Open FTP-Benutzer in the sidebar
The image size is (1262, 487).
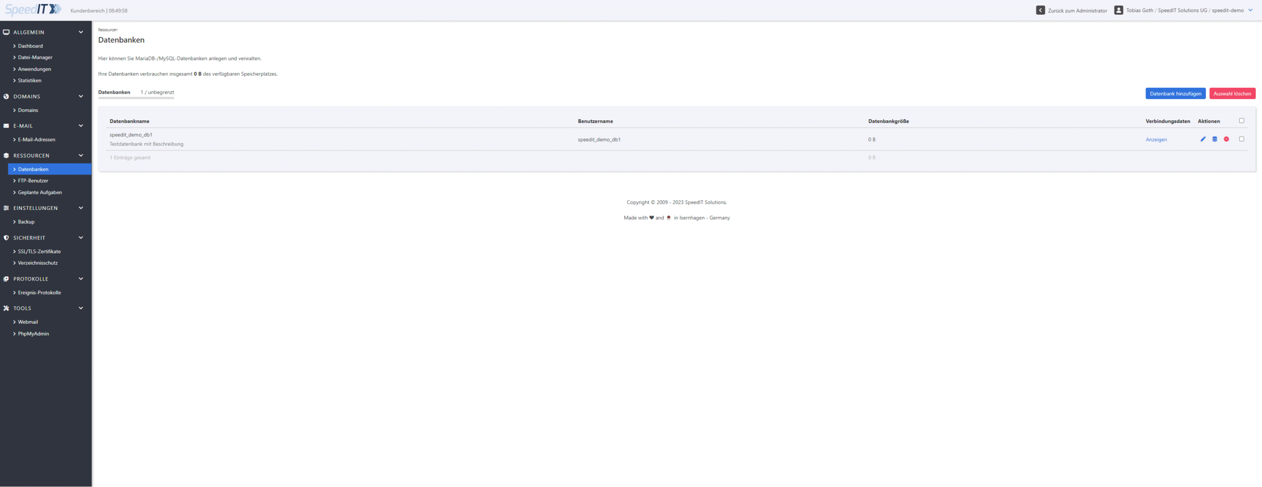(x=33, y=181)
